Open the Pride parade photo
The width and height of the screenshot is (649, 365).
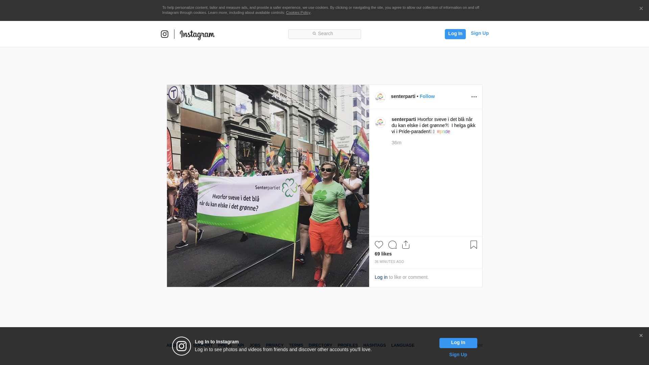click(268, 186)
